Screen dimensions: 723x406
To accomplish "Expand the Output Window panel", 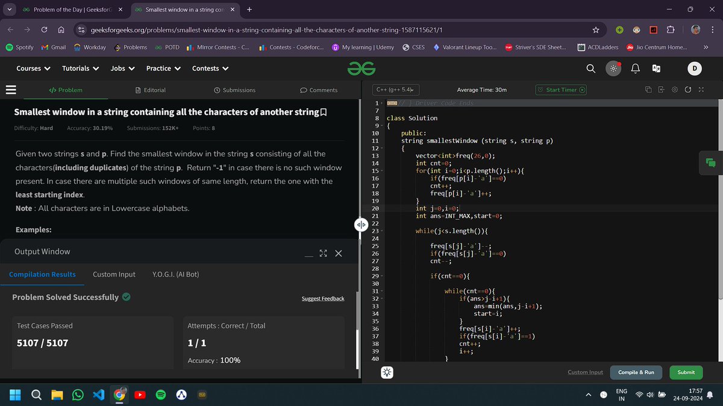I will (323, 254).
